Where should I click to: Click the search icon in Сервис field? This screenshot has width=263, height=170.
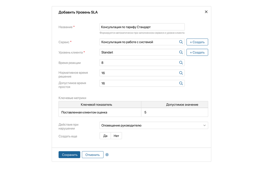[x=181, y=42]
